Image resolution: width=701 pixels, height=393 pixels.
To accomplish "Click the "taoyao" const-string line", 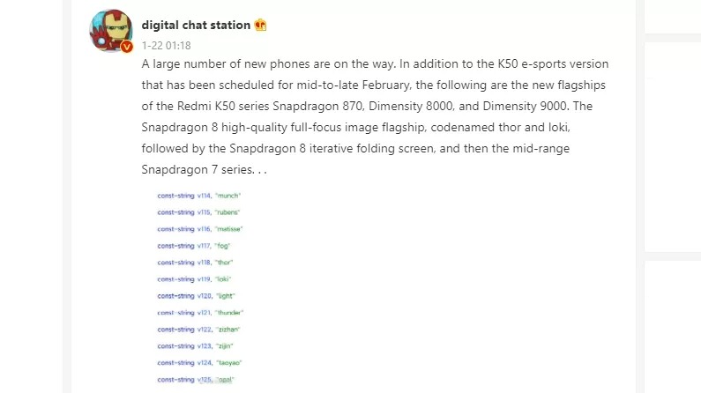I will [199, 362].
